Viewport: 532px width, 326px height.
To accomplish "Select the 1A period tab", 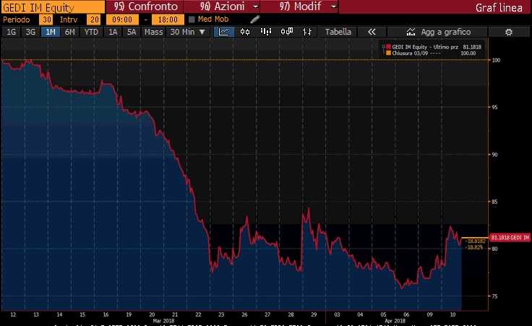I will (113, 32).
